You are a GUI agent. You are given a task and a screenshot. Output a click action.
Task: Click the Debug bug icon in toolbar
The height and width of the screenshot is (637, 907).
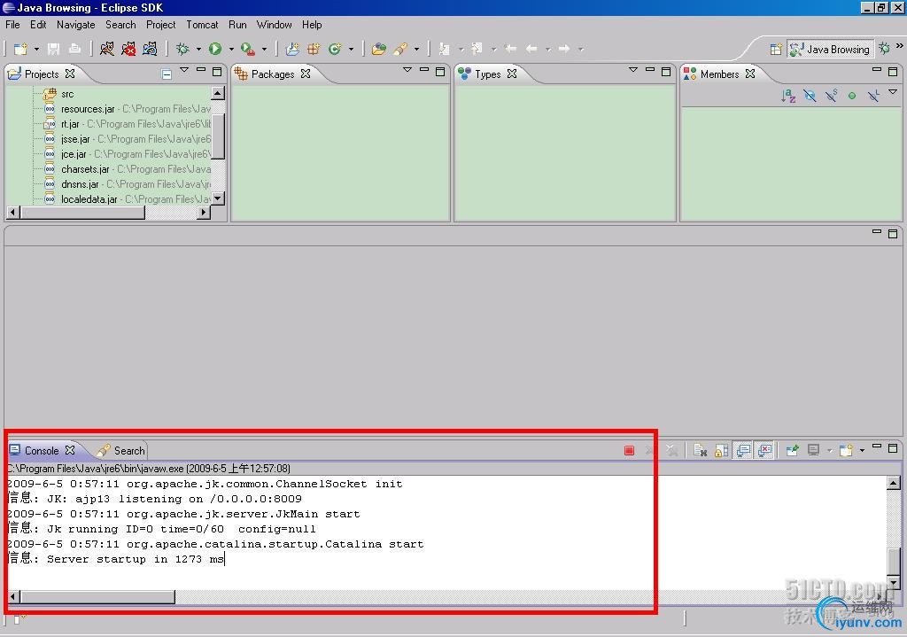click(182, 50)
